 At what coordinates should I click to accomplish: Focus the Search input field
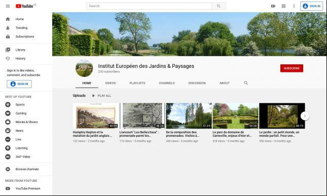click(150, 6)
